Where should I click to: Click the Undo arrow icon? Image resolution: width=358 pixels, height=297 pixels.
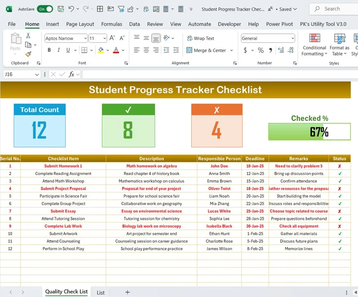coord(71,9)
